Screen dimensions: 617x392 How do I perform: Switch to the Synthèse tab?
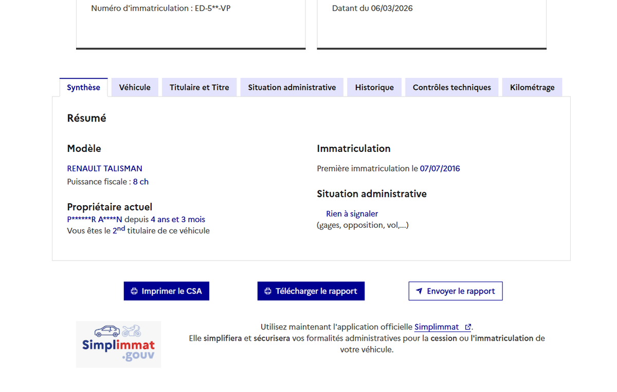(83, 87)
